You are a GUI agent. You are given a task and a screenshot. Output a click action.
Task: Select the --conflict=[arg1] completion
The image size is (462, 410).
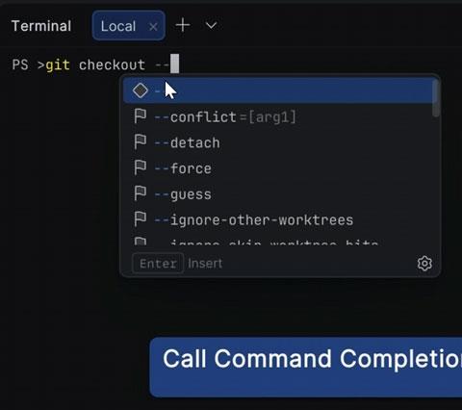coord(278,116)
